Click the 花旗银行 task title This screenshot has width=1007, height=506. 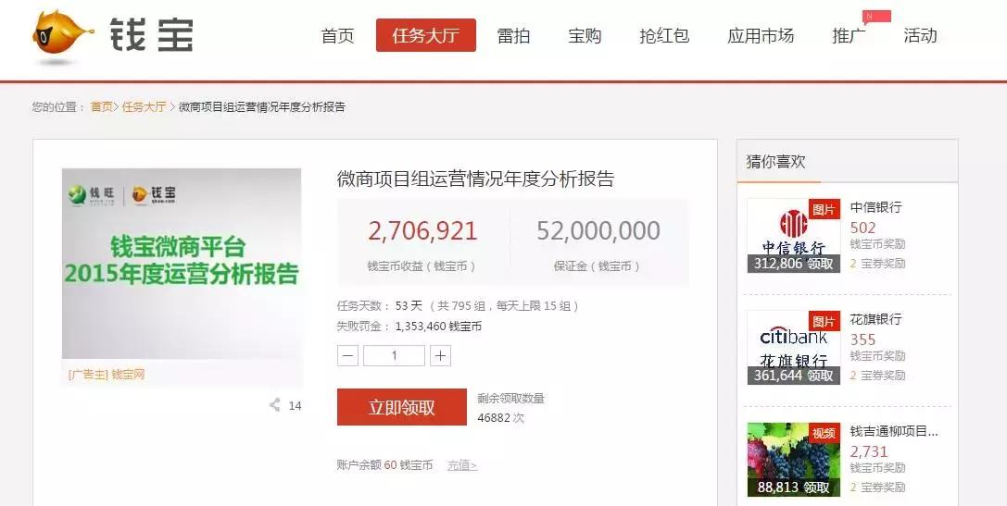[876, 319]
